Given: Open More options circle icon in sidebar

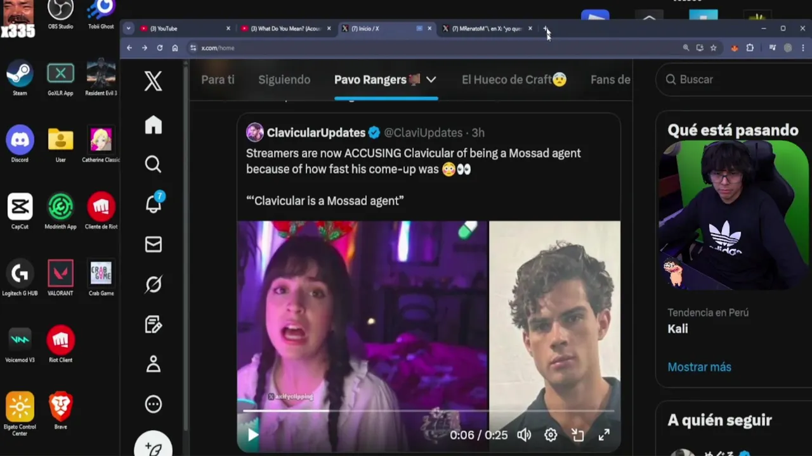Looking at the screenshot, I should pyautogui.click(x=153, y=404).
